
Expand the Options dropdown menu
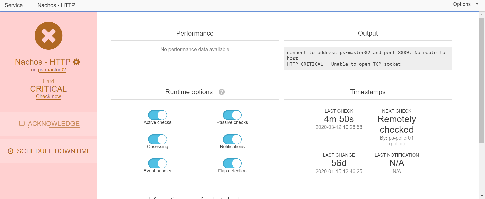point(462,4)
